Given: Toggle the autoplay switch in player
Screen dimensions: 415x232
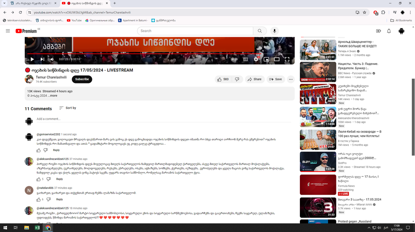Looking at the screenshot, I should click(x=234, y=59).
